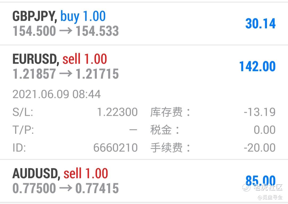Image resolution: width=288 pixels, height=204 pixels.
Task: Select the 库存费 swap value -13.19
Action: [259, 112]
